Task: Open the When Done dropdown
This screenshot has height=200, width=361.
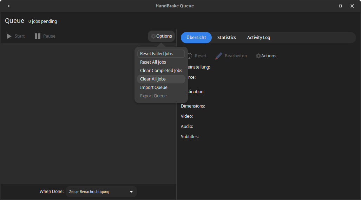Action: [x=101, y=192]
